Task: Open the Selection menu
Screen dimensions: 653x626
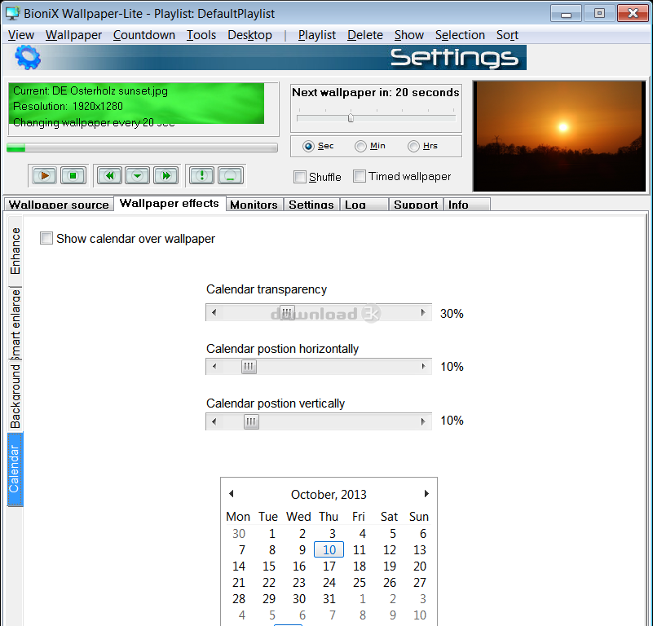Action: pyautogui.click(x=460, y=35)
